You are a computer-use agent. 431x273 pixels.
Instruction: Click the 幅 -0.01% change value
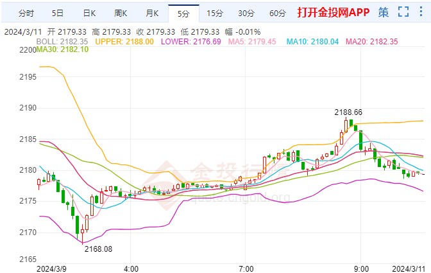pyautogui.click(x=242, y=32)
